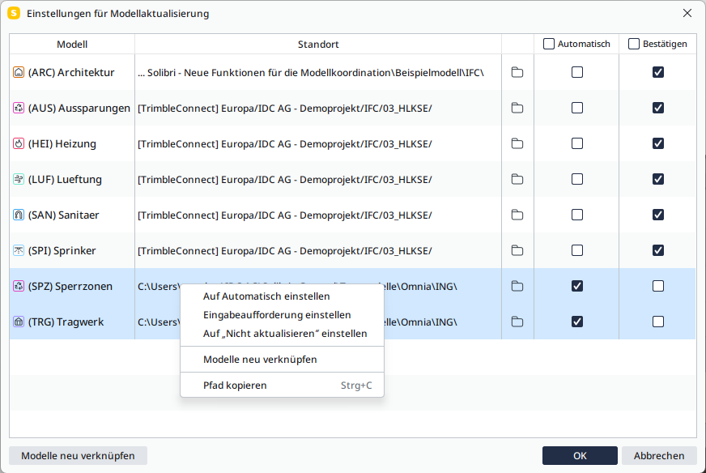Uncheck Bestätigen for ARC Architektur
This screenshot has width=706, height=473.
[657, 72]
